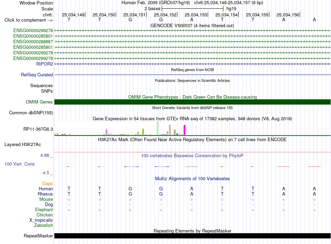Click the RefSeq Curated track label
The image size is (331, 244).
37,75
